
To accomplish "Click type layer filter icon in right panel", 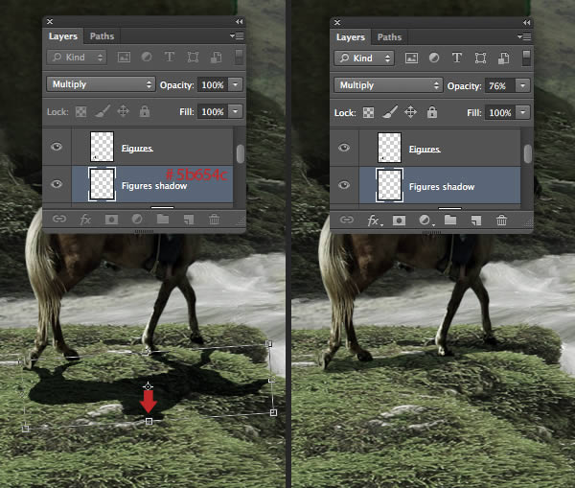I will tap(456, 58).
